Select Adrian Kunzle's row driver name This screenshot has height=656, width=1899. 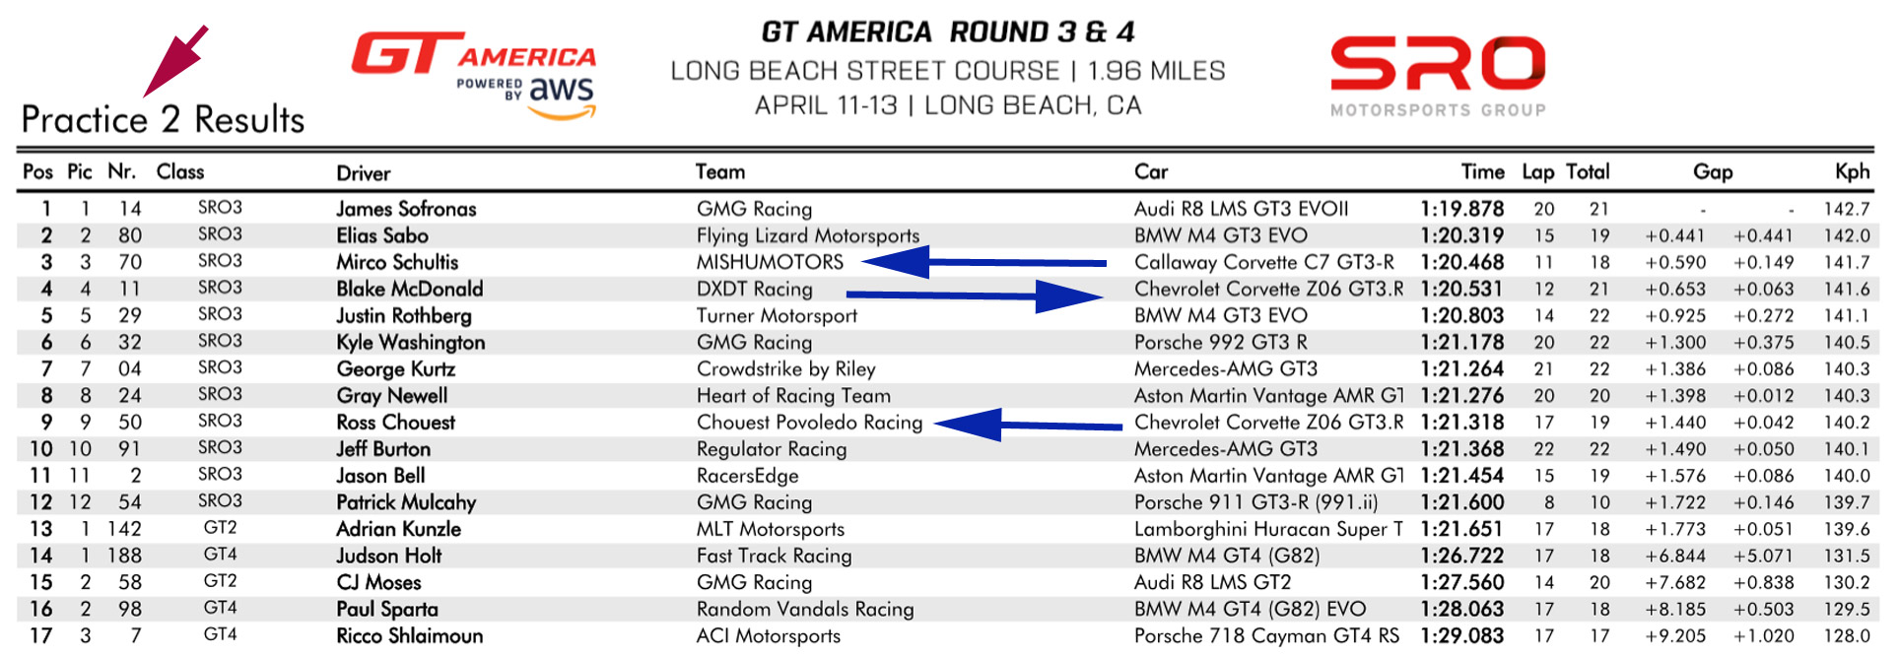tap(398, 529)
